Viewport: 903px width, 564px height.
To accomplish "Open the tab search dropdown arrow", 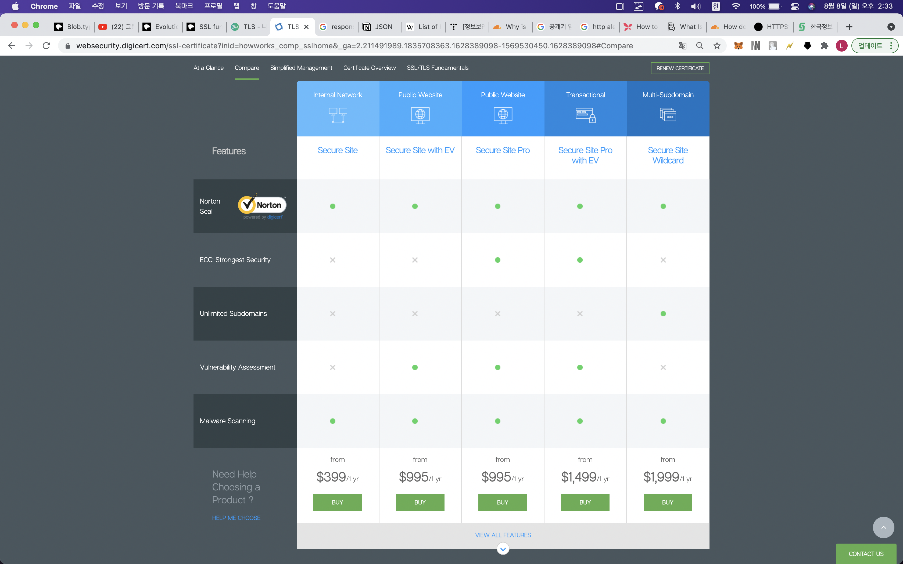I will coord(891,27).
